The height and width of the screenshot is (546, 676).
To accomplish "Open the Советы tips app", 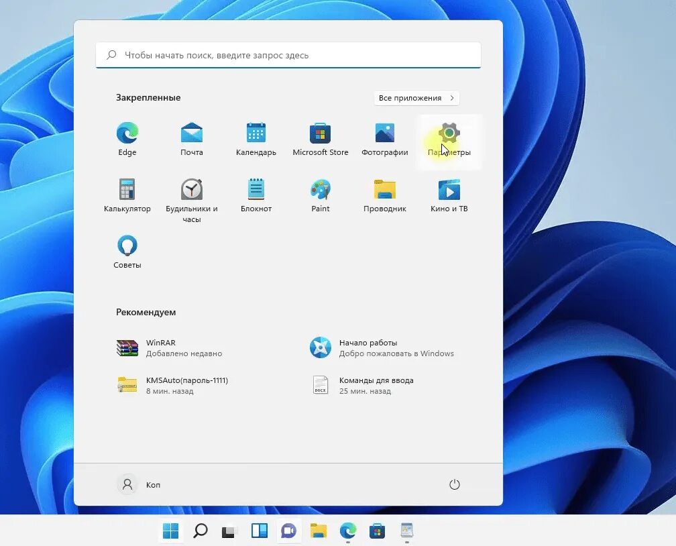I will point(127,252).
